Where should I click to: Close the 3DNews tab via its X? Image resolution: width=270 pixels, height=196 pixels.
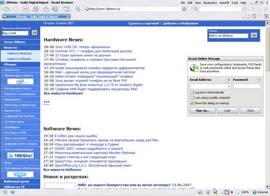pyautogui.click(x=68, y=17)
